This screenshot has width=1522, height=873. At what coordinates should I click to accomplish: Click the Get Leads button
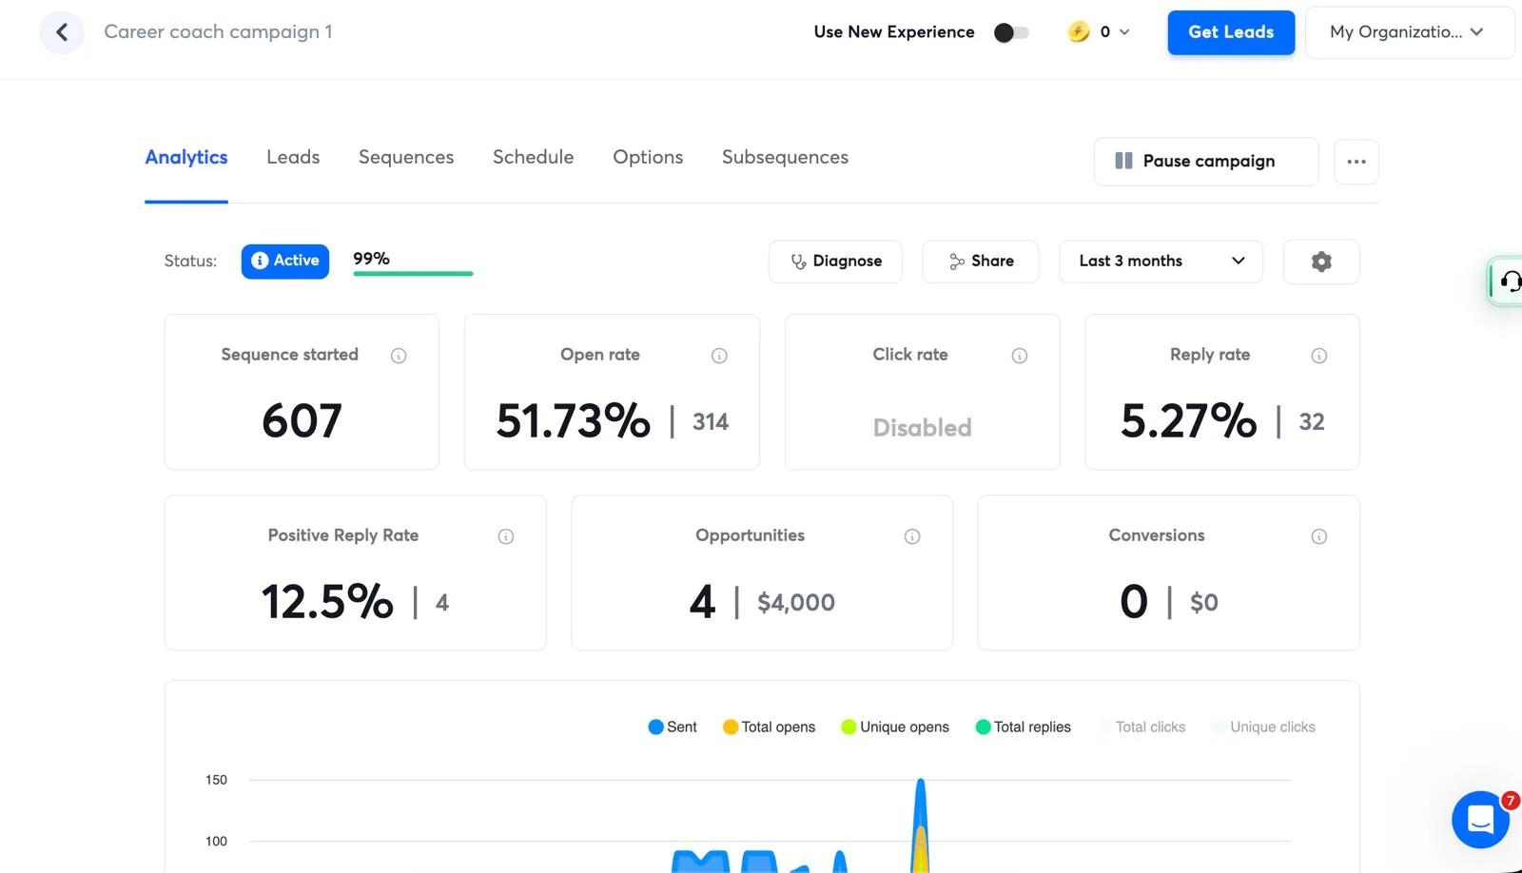(x=1231, y=32)
